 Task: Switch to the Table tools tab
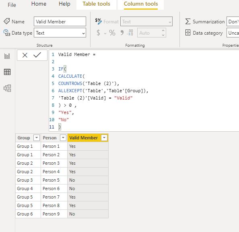click(96, 4)
